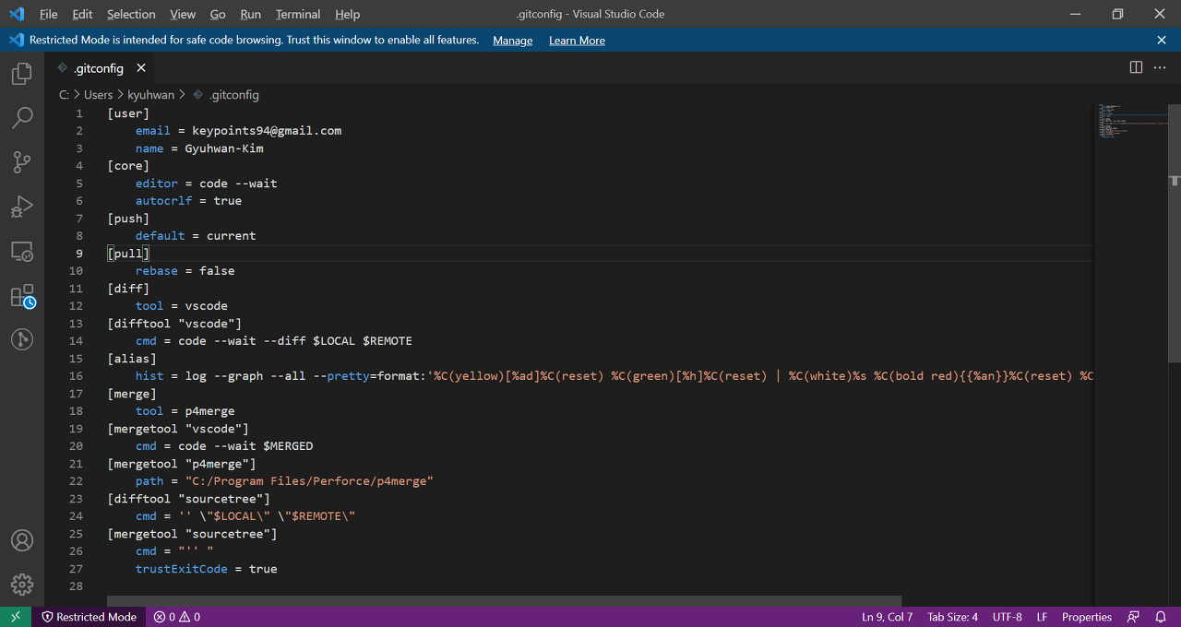
Task: Open the Edit menu
Action: pos(82,14)
